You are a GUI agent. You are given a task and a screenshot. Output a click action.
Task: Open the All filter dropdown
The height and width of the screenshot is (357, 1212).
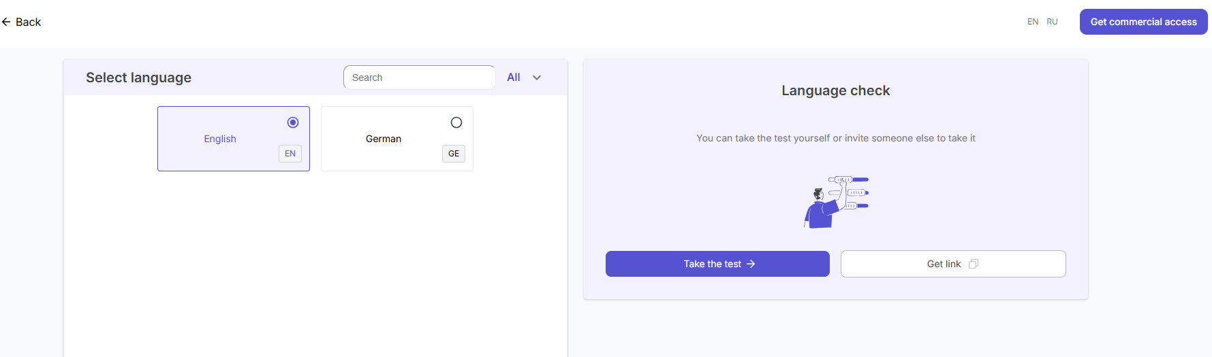[x=514, y=78]
